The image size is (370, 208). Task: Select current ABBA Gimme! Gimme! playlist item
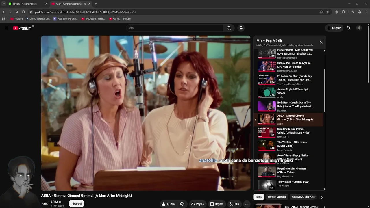point(288,120)
